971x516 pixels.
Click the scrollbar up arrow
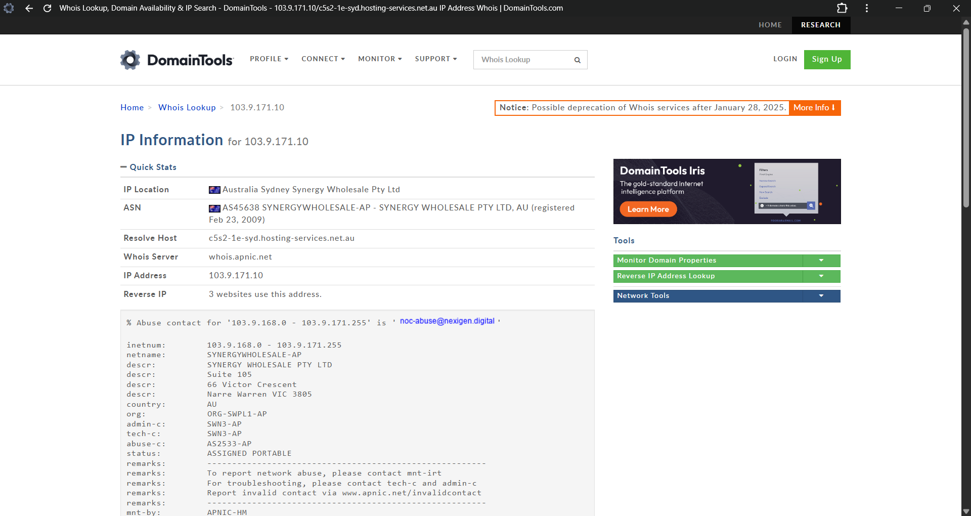(x=966, y=22)
